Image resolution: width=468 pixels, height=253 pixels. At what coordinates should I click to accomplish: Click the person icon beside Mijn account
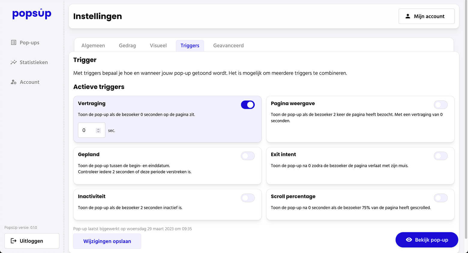point(408,16)
